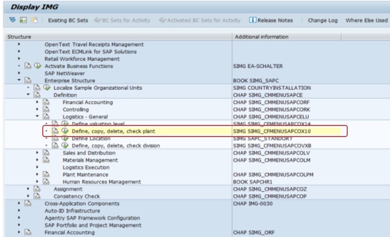
Task: Select 'Define, copy, delete, check plant' row text
Action: [113, 131]
